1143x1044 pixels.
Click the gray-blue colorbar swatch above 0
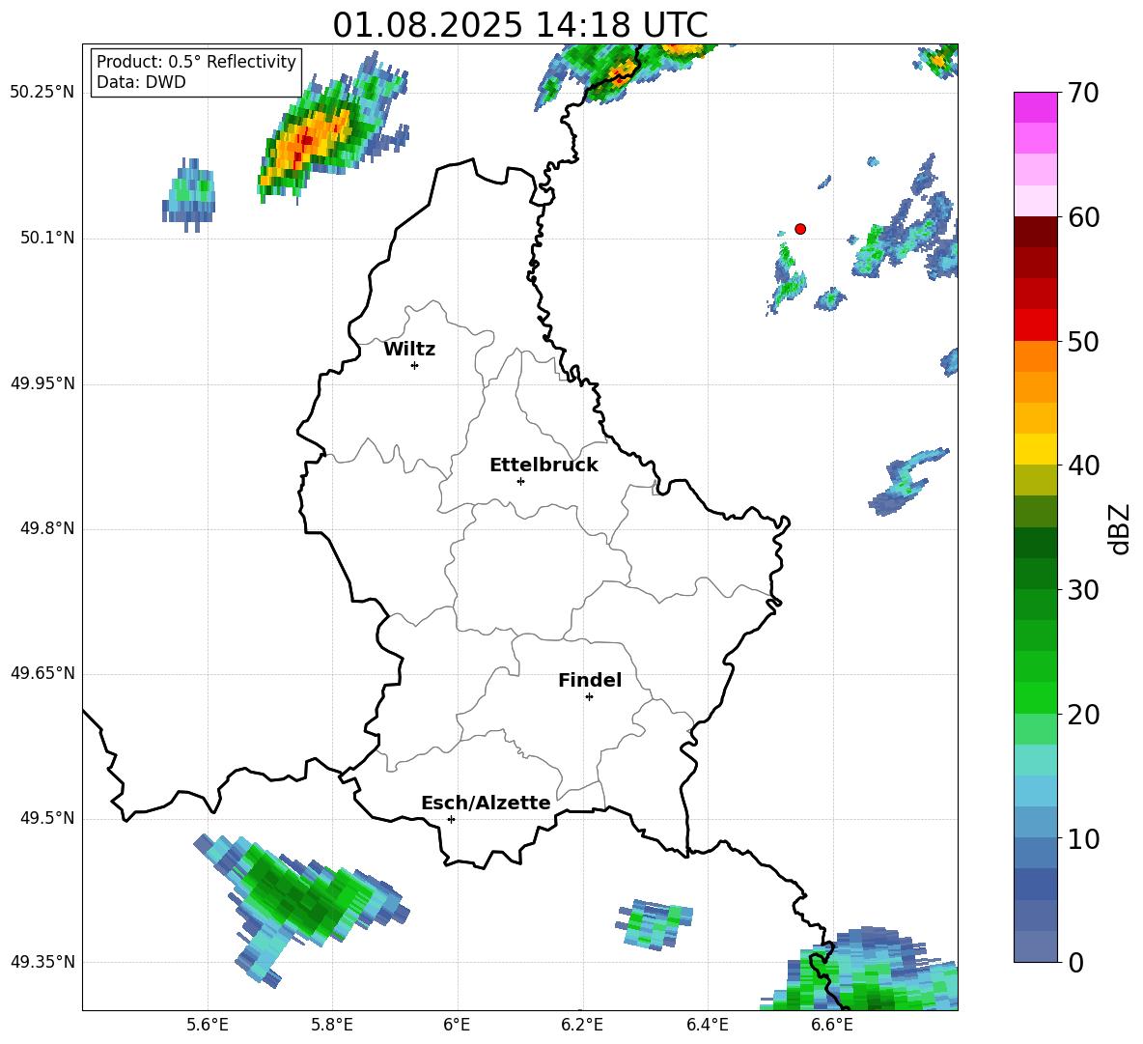[1035, 946]
